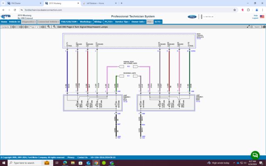The height and width of the screenshot is (166, 266).
Task: Go to the previous diagram page arrow
Action: point(26,27)
